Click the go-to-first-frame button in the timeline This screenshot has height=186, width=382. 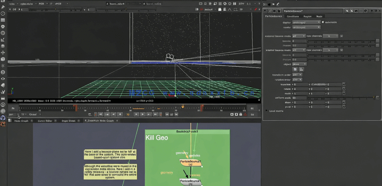(101, 115)
